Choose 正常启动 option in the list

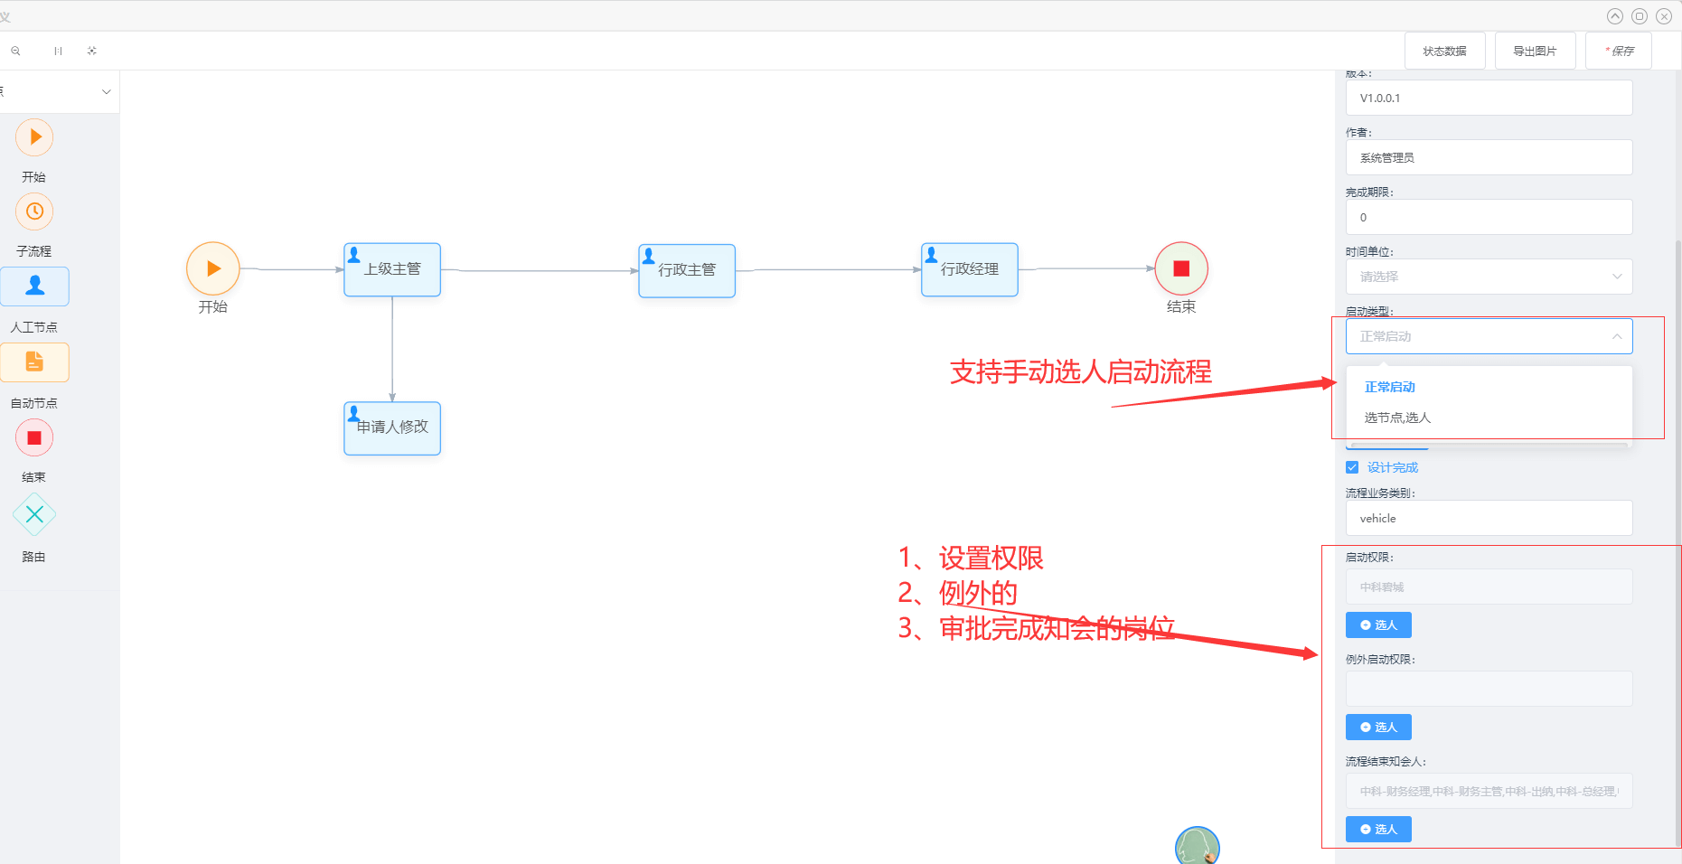(x=1390, y=387)
